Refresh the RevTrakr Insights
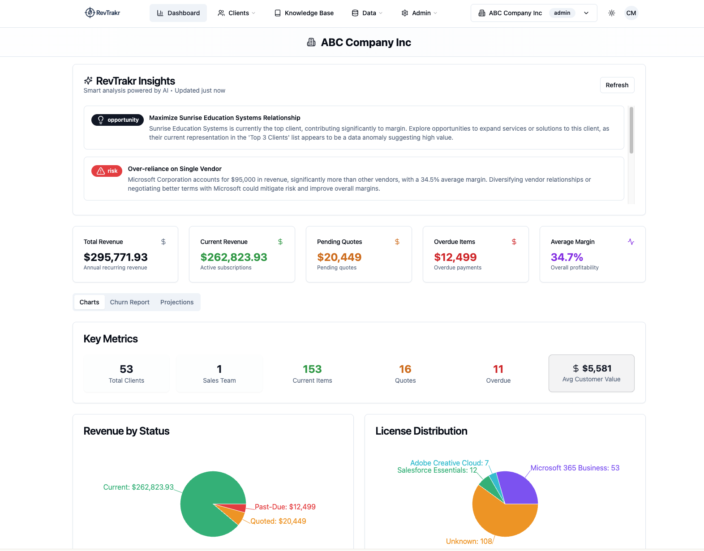704x551 pixels. tap(617, 85)
